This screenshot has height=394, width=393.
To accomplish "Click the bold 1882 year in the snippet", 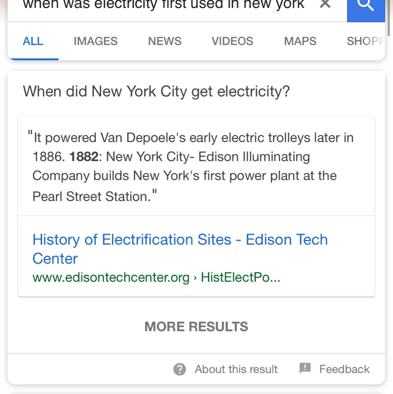I will click(x=84, y=157).
